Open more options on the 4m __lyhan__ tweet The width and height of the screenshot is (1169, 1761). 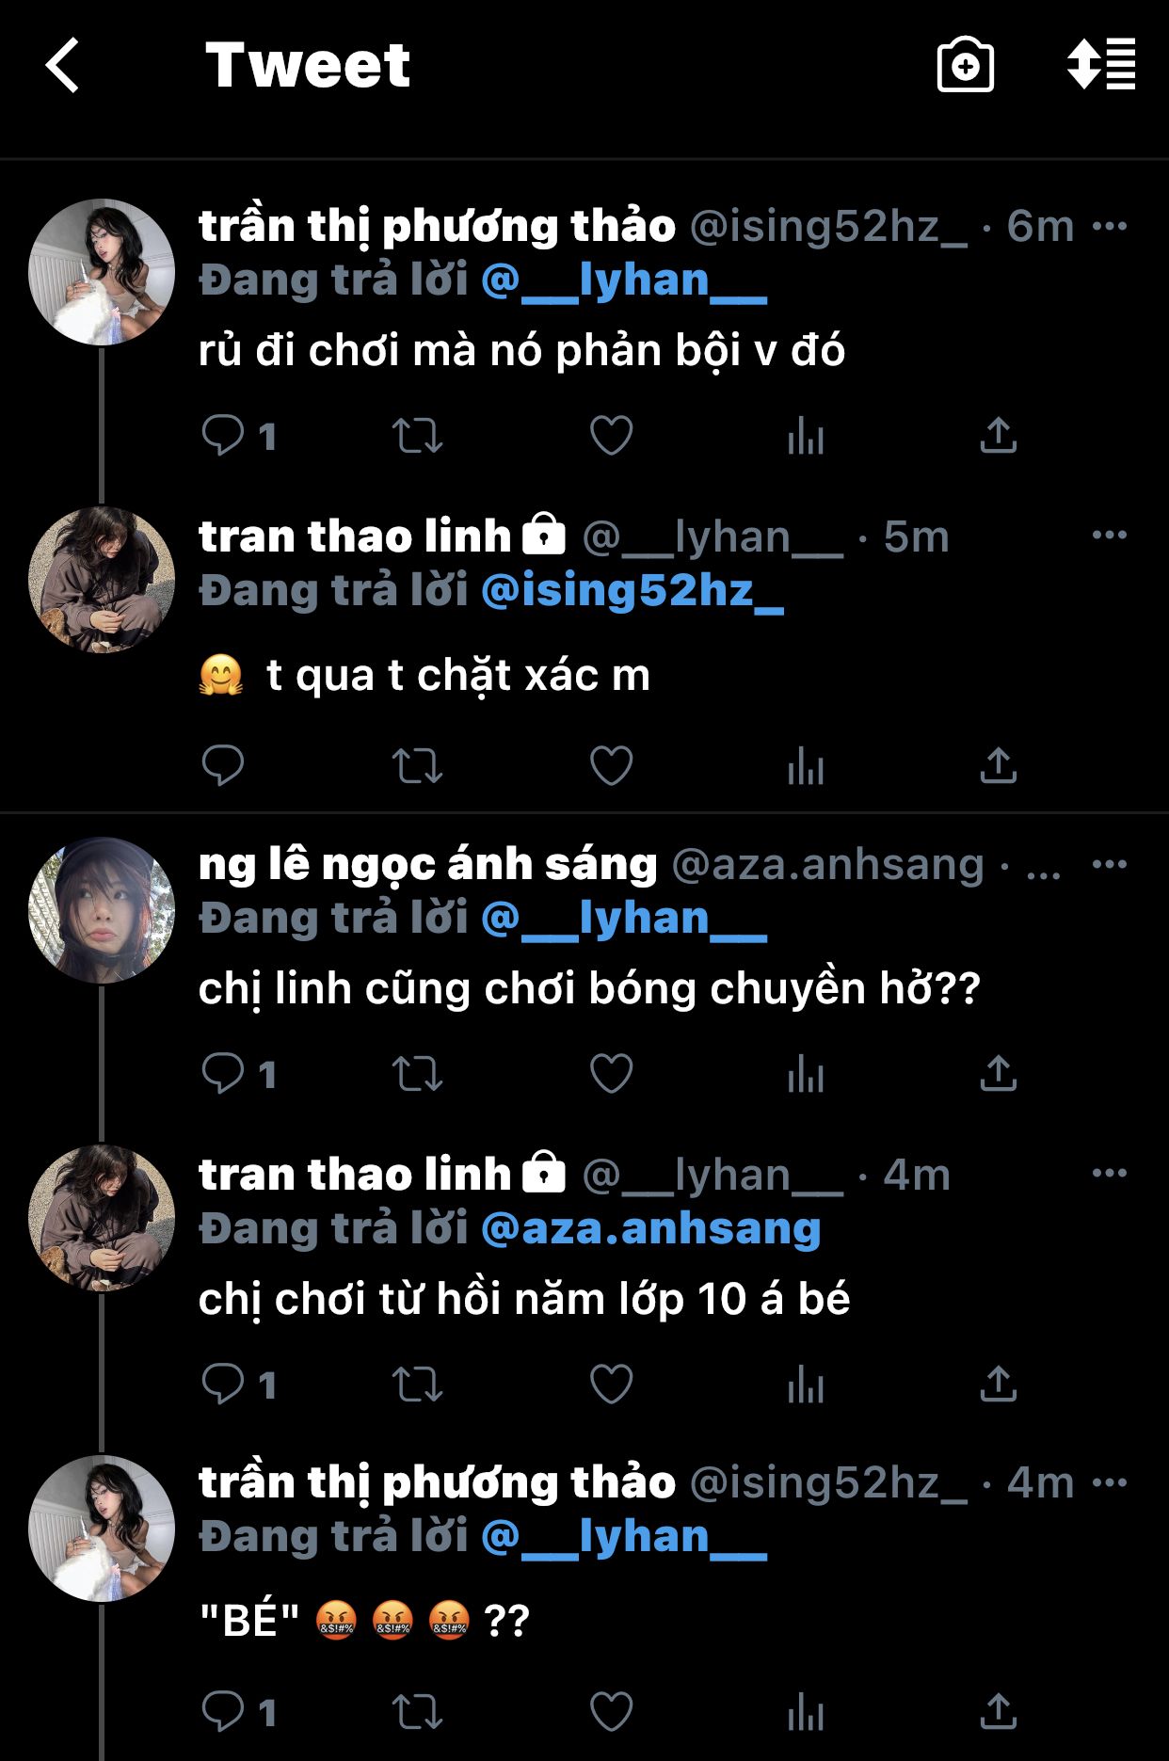point(1110,1173)
